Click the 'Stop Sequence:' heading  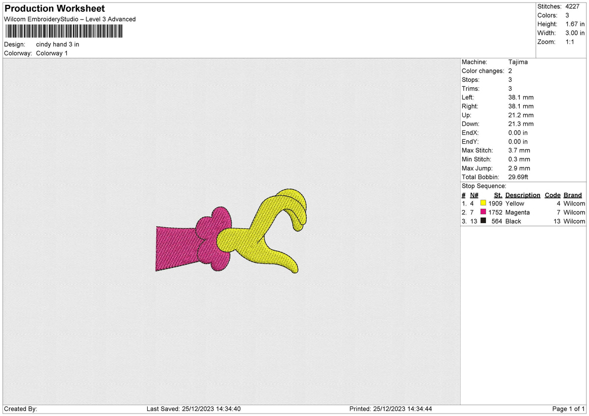coord(484,186)
